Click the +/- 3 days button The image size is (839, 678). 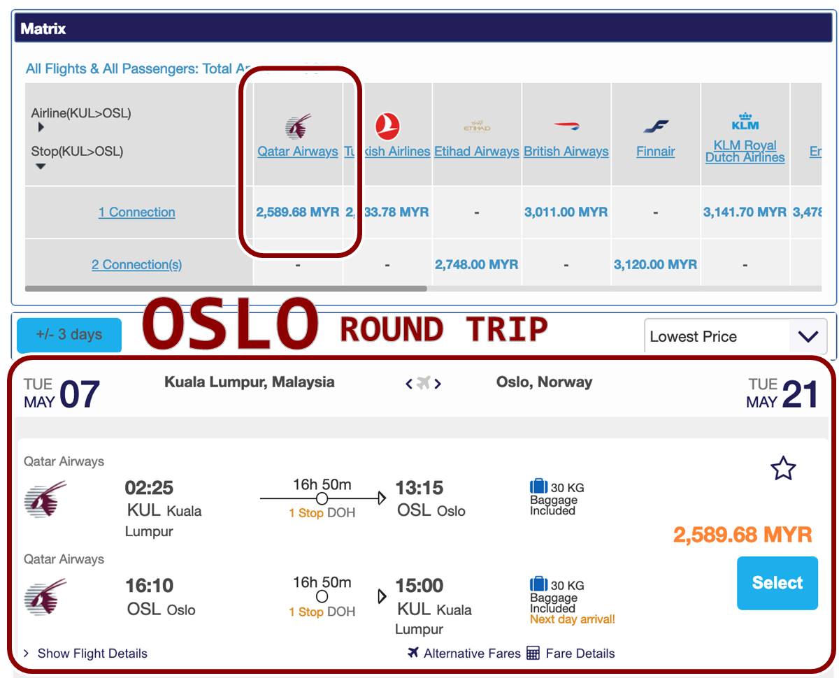[69, 335]
